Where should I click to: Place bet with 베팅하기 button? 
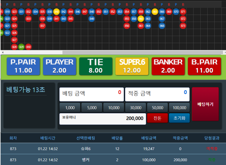point(205,104)
